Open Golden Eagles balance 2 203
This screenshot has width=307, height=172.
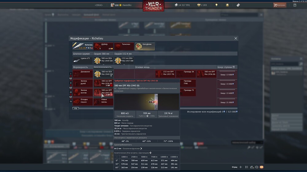[x=202, y=5]
